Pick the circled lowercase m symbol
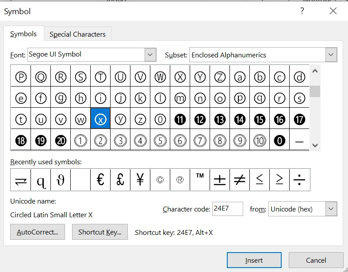Image resolution: width=348 pixels, height=272 pixels. click(180, 98)
